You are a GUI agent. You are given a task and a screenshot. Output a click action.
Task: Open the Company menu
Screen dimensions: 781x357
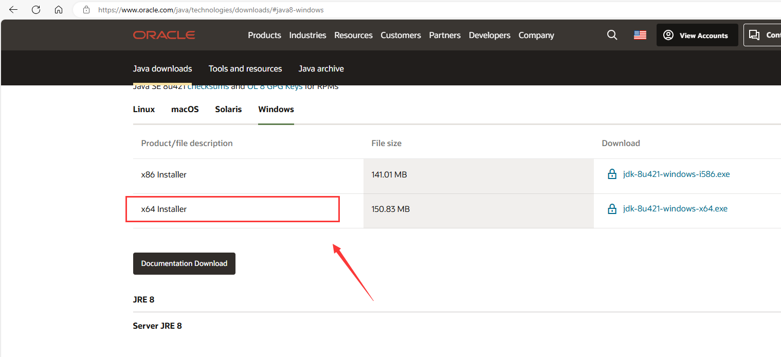[x=536, y=35]
